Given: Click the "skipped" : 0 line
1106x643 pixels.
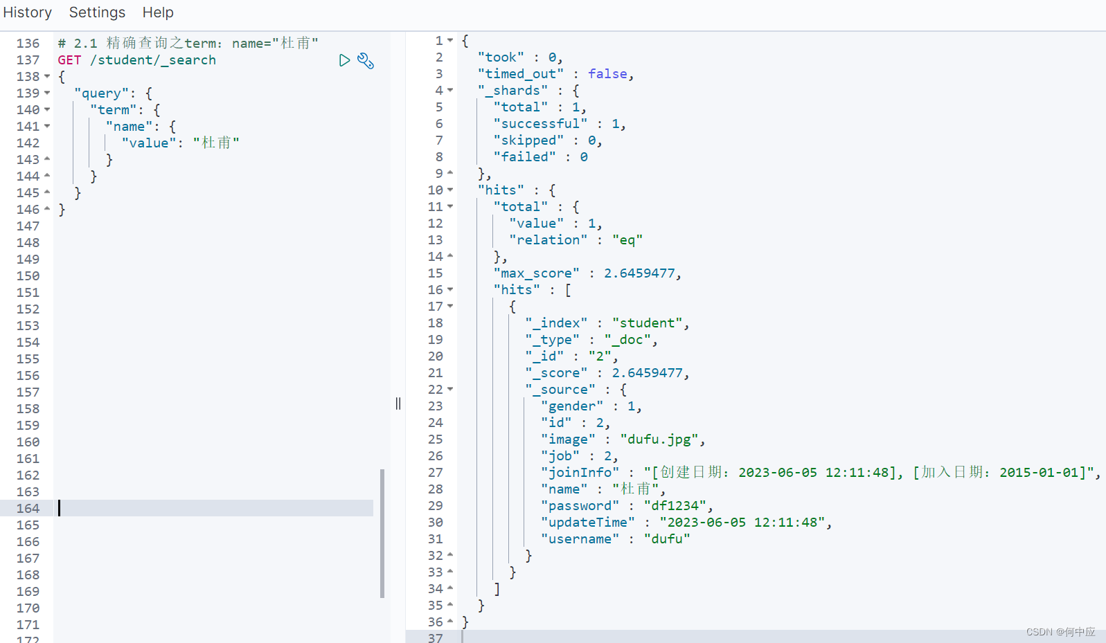Looking at the screenshot, I should point(548,141).
